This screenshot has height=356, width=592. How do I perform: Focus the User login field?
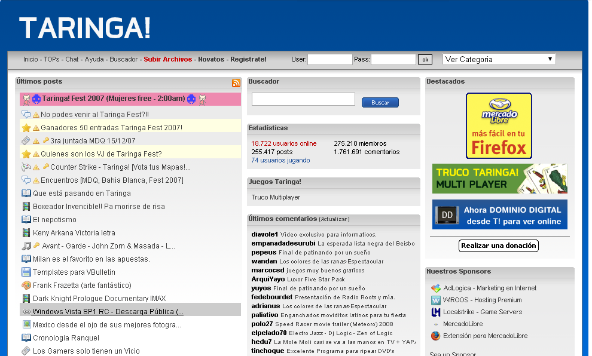pyautogui.click(x=330, y=60)
